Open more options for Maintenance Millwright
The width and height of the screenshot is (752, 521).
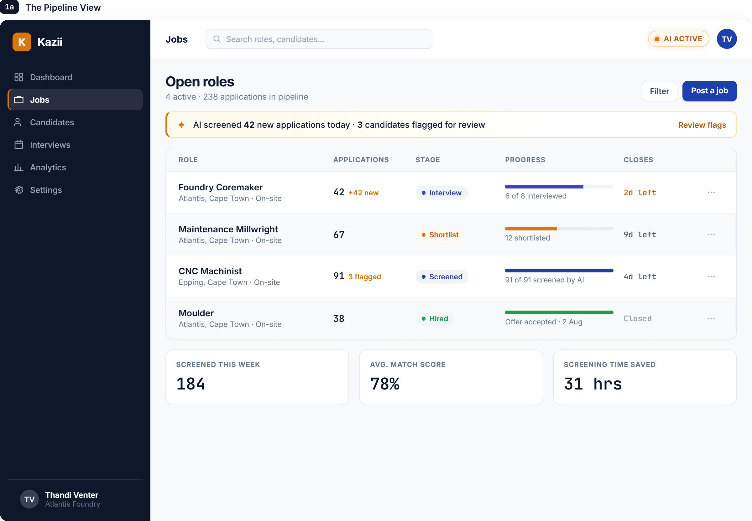(x=711, y=235)
